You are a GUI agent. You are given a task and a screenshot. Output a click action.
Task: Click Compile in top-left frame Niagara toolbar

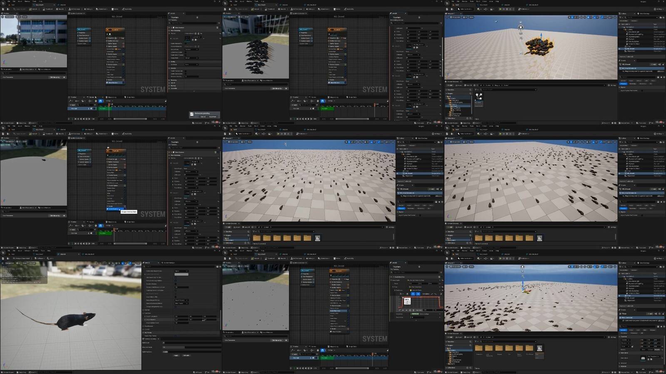33,9
